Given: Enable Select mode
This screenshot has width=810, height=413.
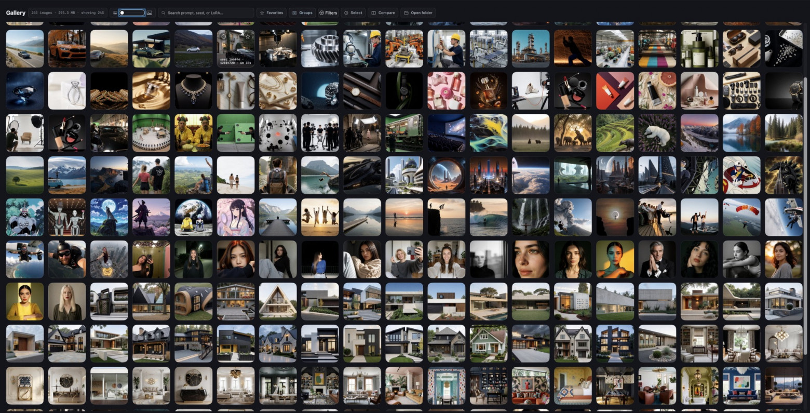Looking at the screenshot, I should pyautogui.click(x=353, y=12).
